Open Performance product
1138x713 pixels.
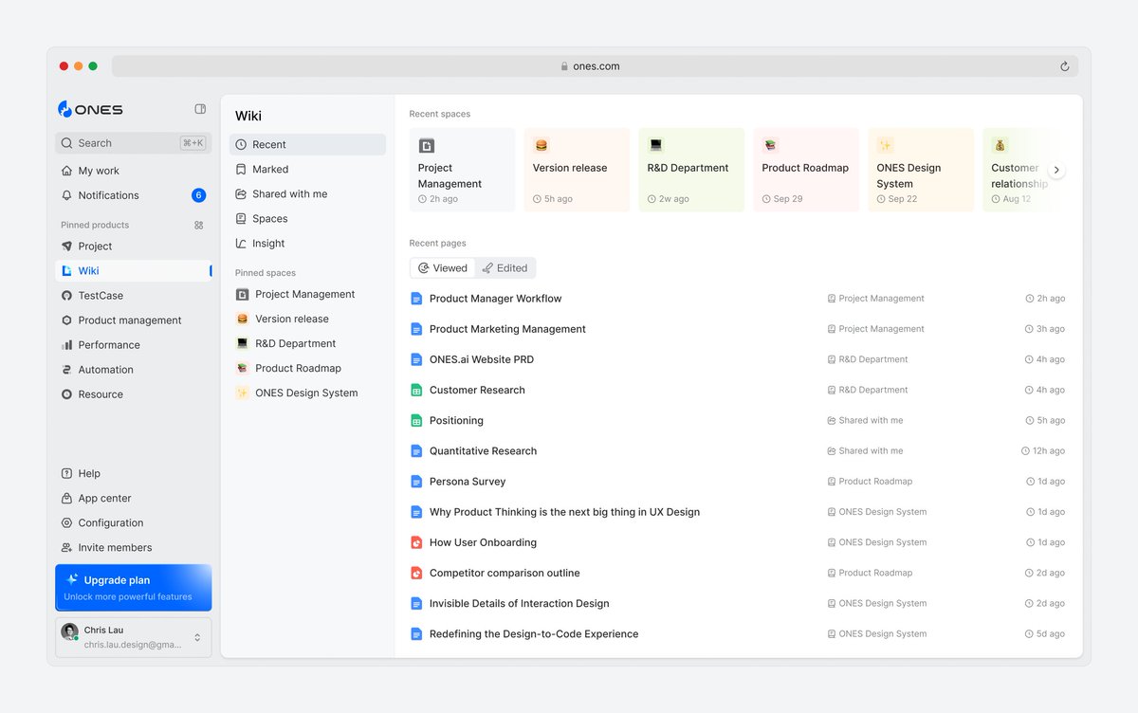tap(134, 345)
